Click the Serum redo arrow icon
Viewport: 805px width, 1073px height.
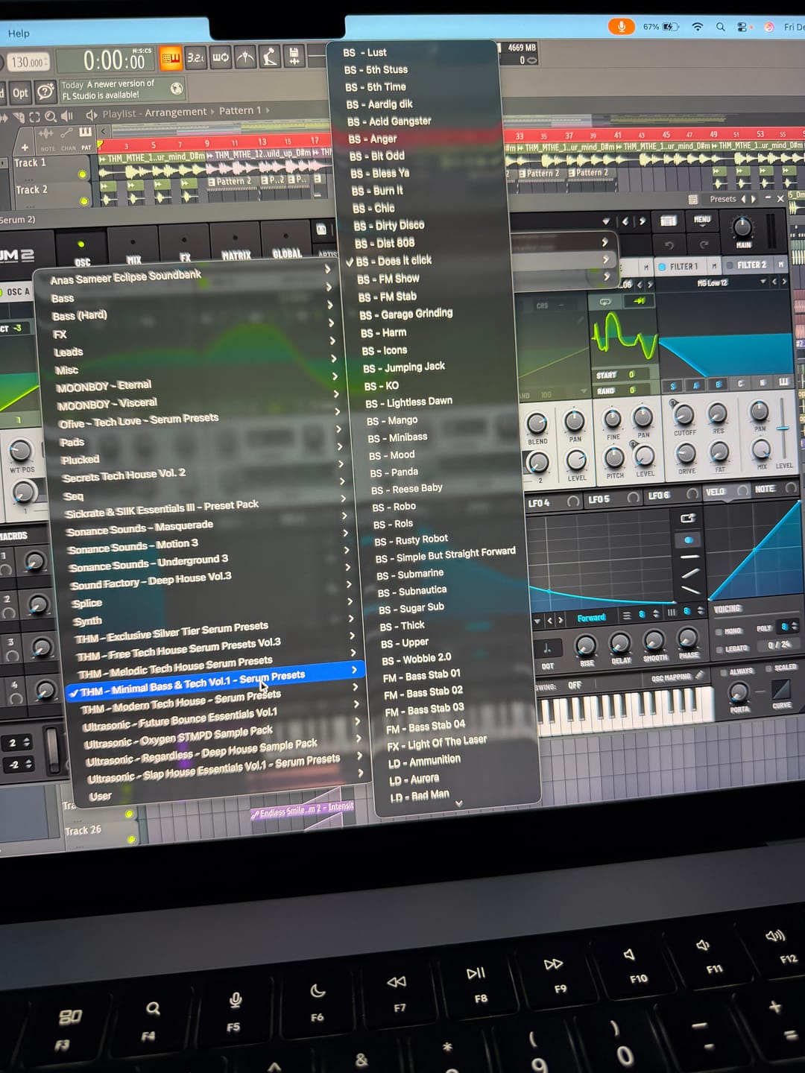coord(704,244)
